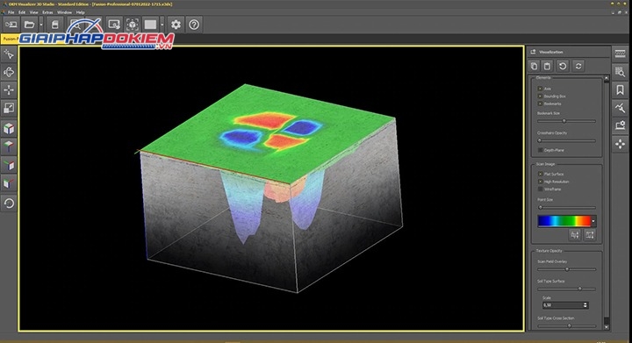
Task: Toggle the Bounding Box checkbox
Action: (540, 96)
